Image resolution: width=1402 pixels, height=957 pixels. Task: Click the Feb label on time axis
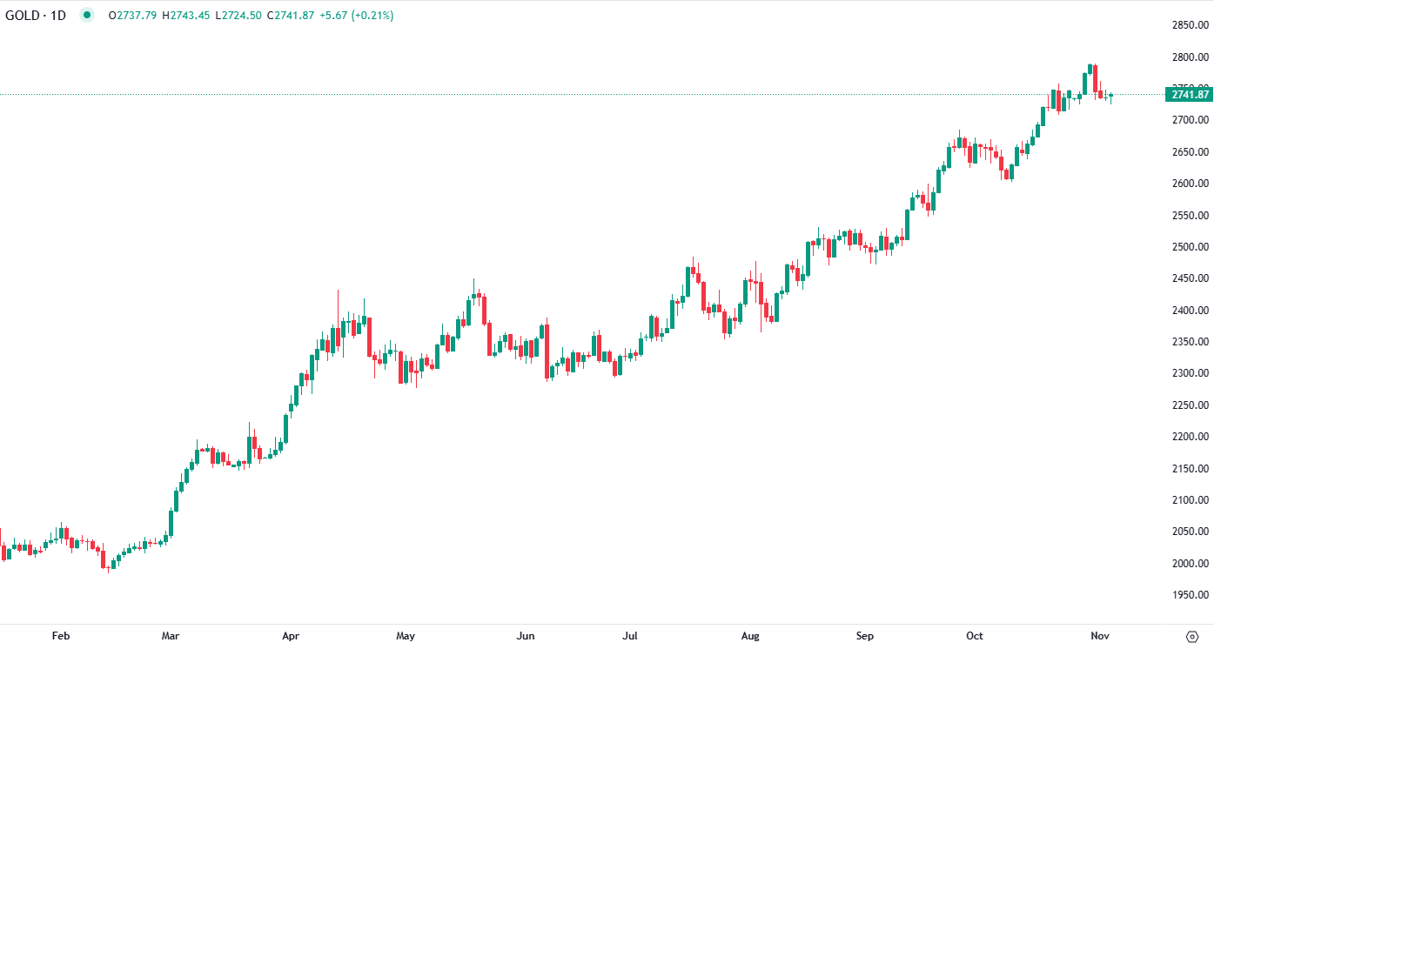pyautogui.click(x=61, y=636)
